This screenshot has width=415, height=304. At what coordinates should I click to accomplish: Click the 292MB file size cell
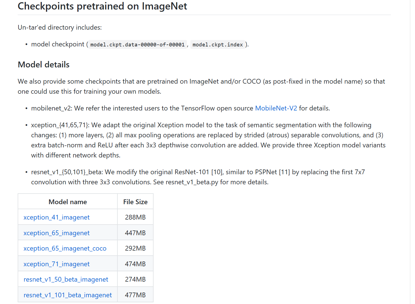click(x=135, y=248)
